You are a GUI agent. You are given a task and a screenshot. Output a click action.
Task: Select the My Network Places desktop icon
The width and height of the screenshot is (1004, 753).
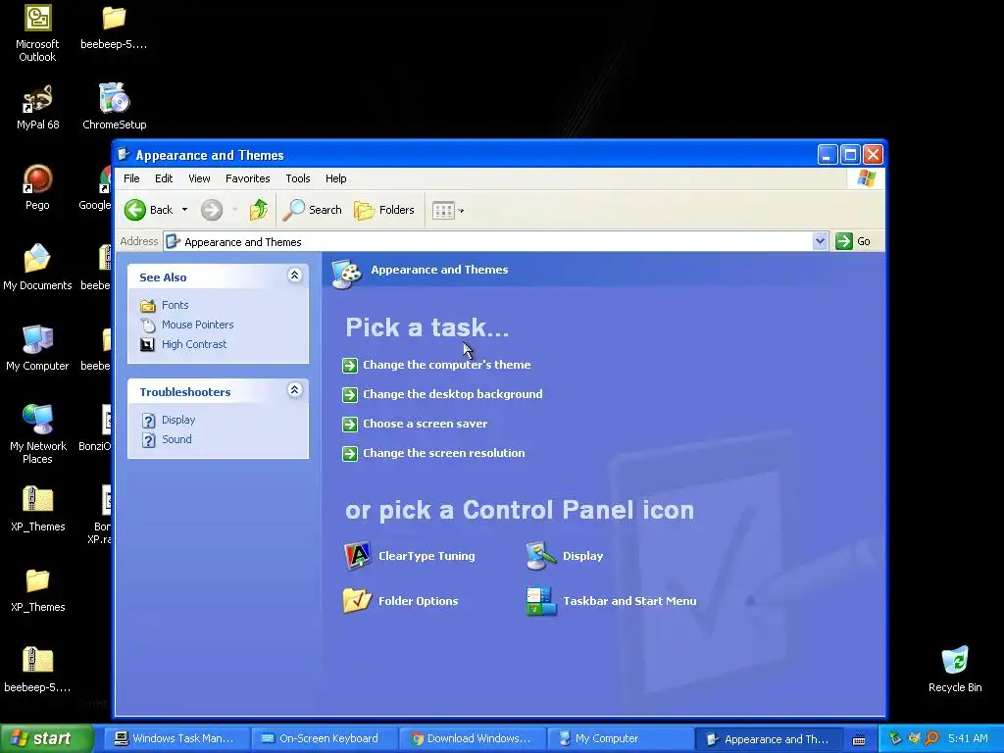38,434
